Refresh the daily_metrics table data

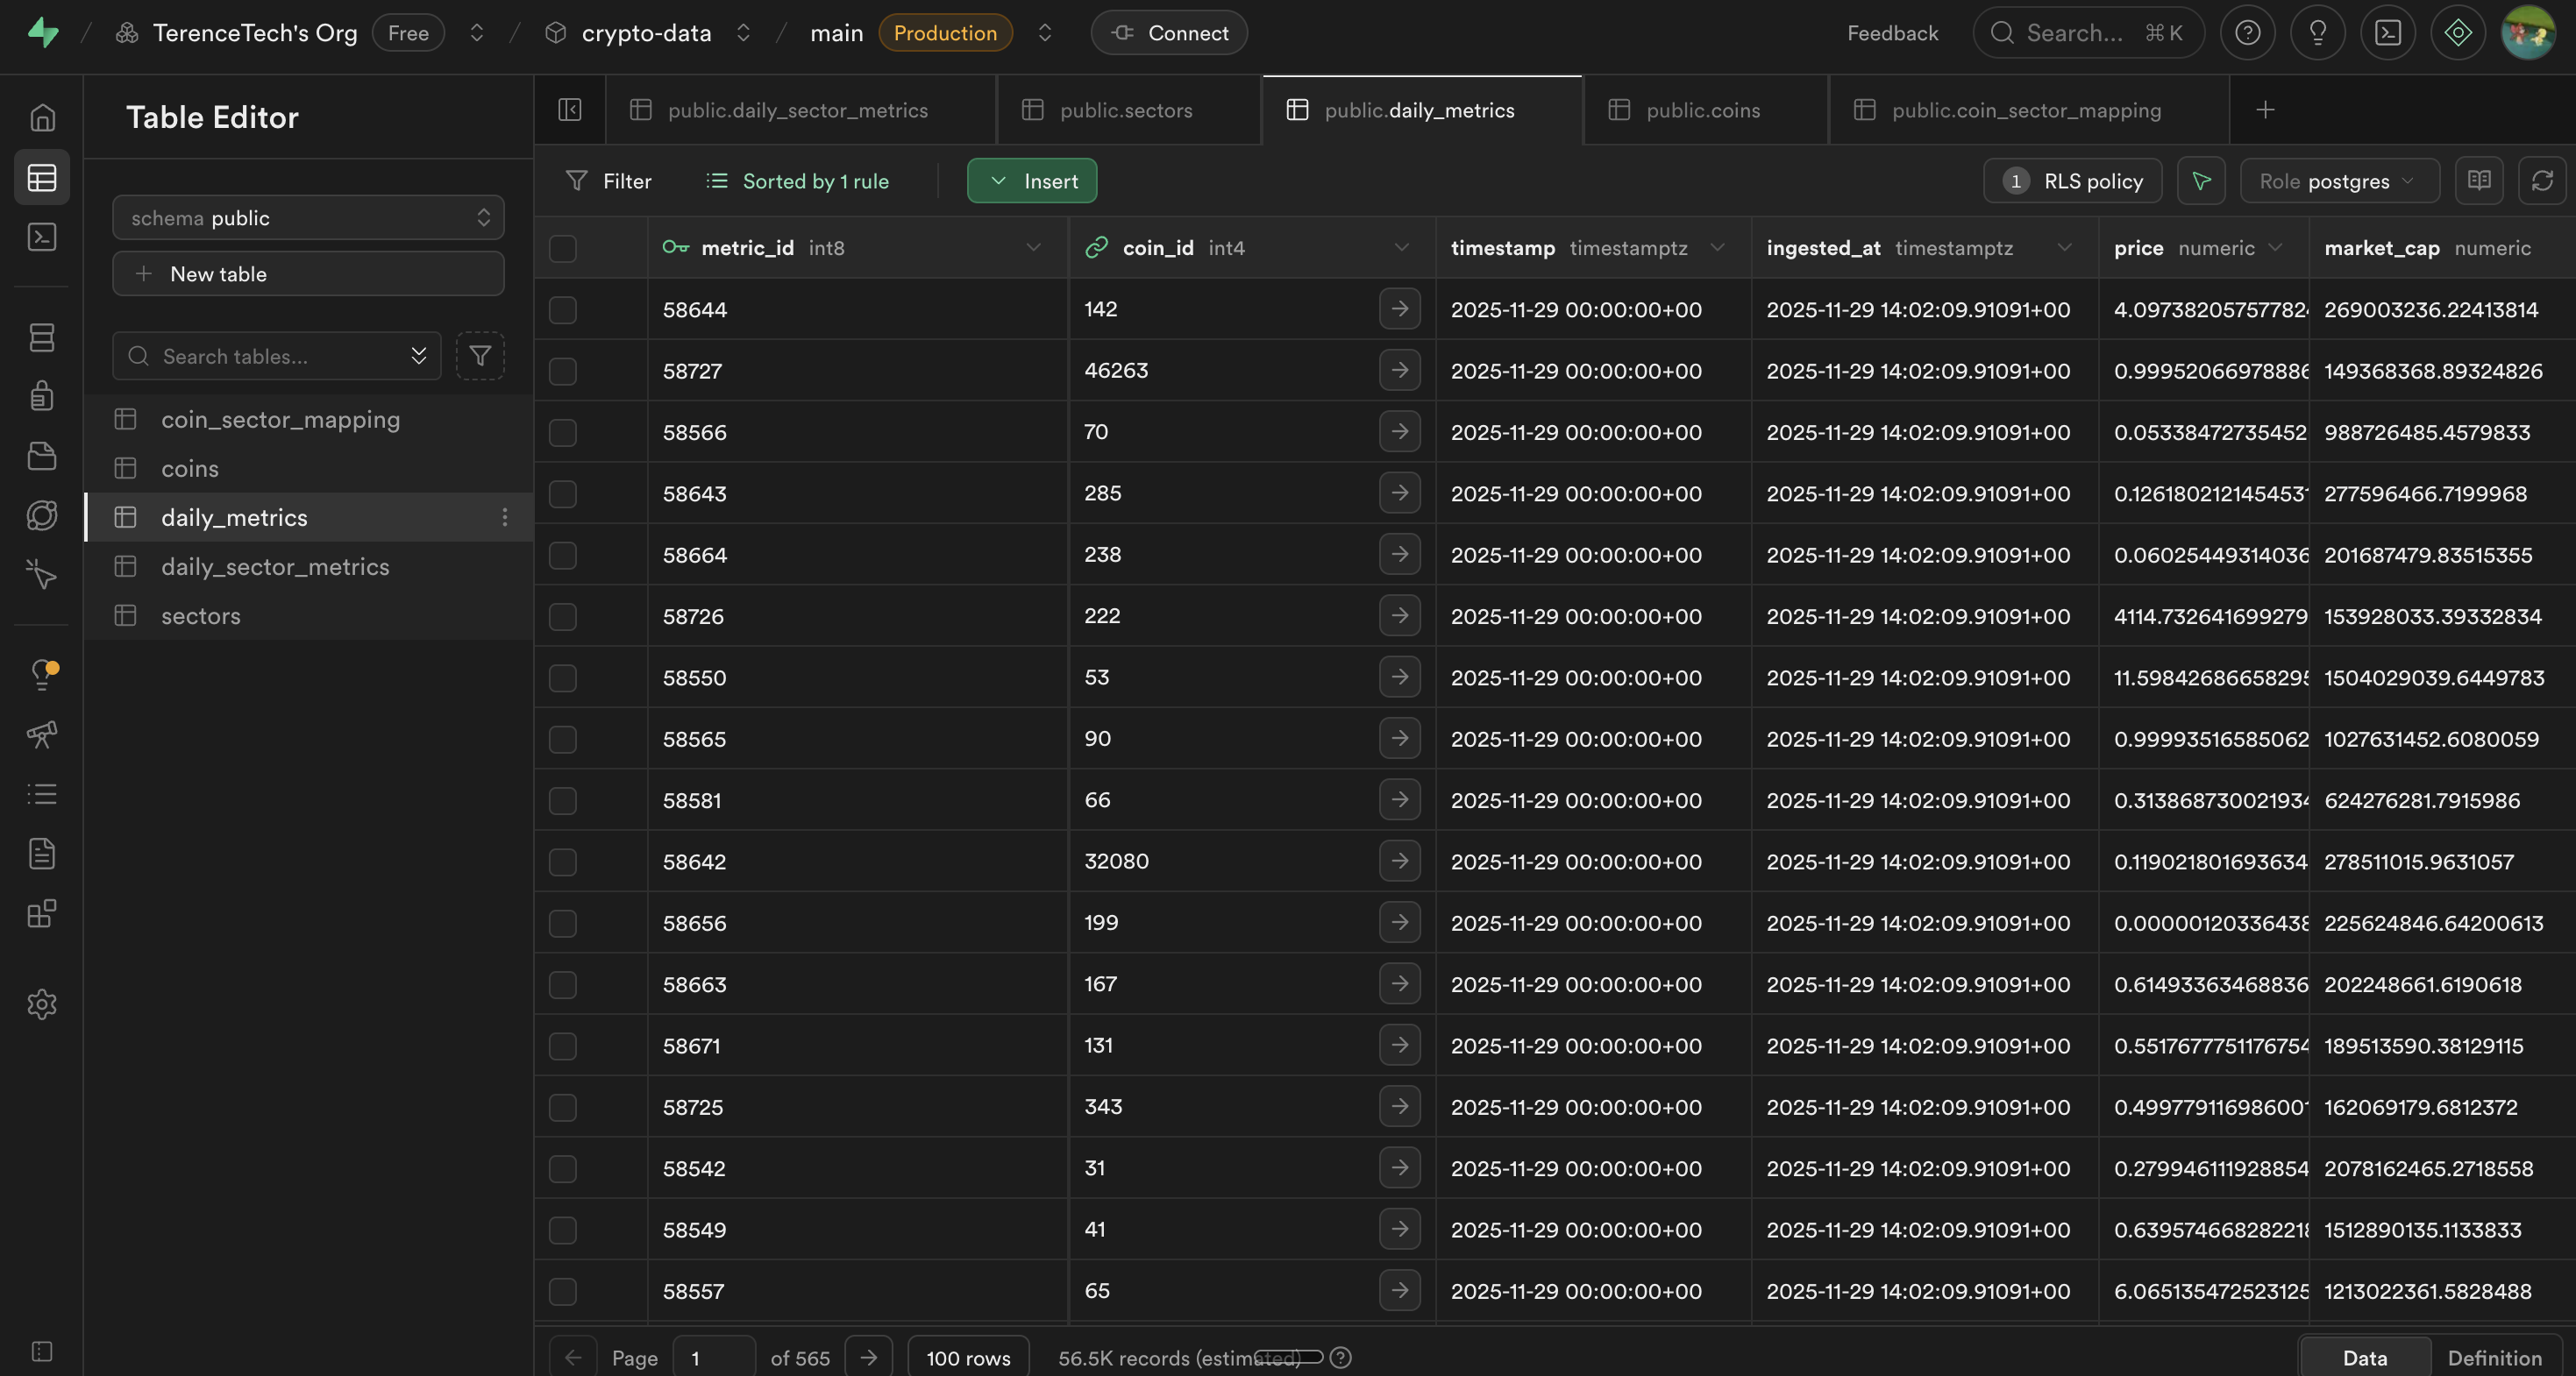2543,181
